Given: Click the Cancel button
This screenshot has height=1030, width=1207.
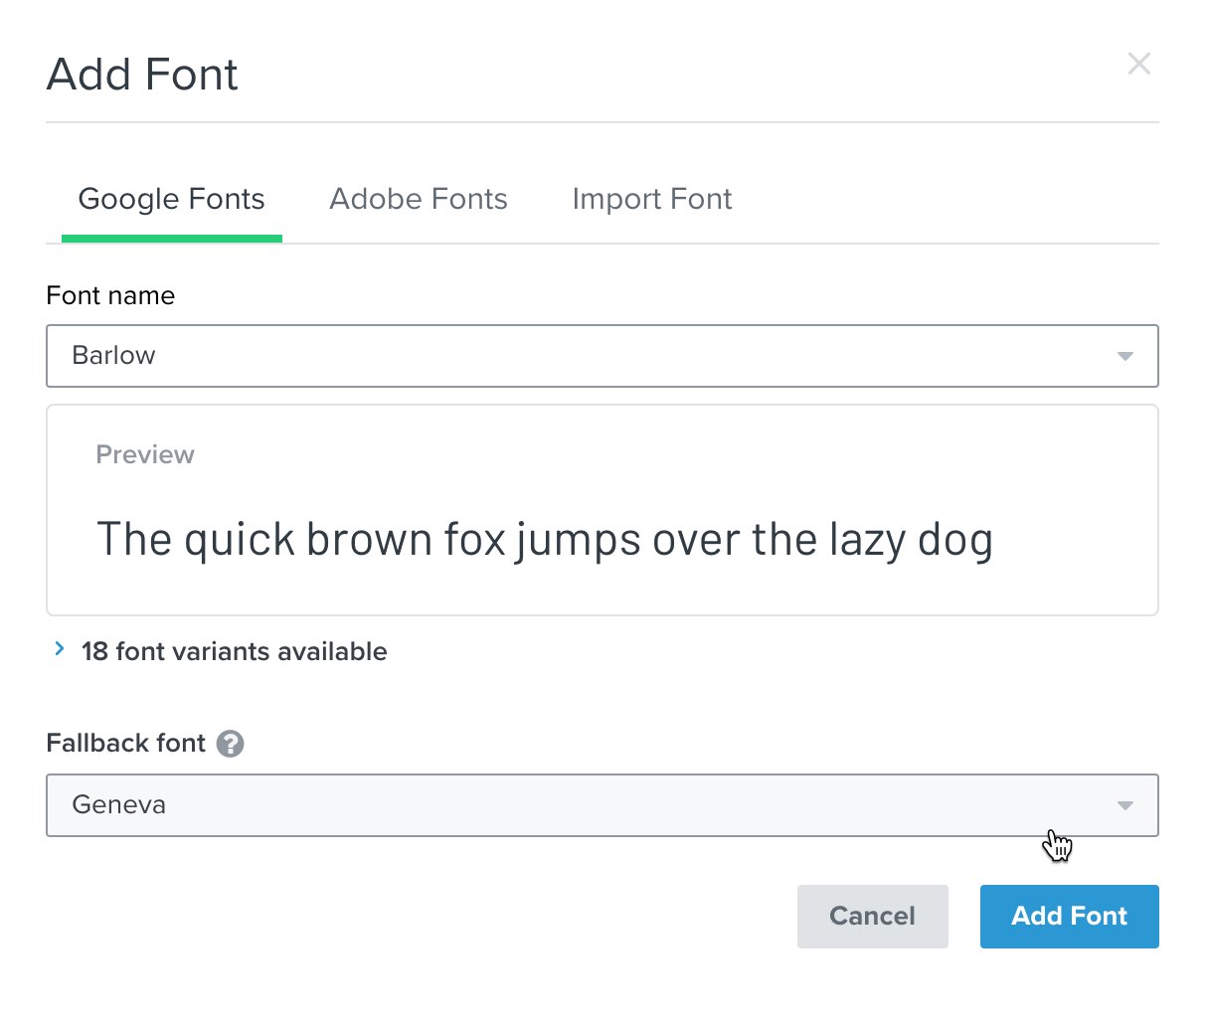Looking at the screenshot, I should click(x=872, y=916).
